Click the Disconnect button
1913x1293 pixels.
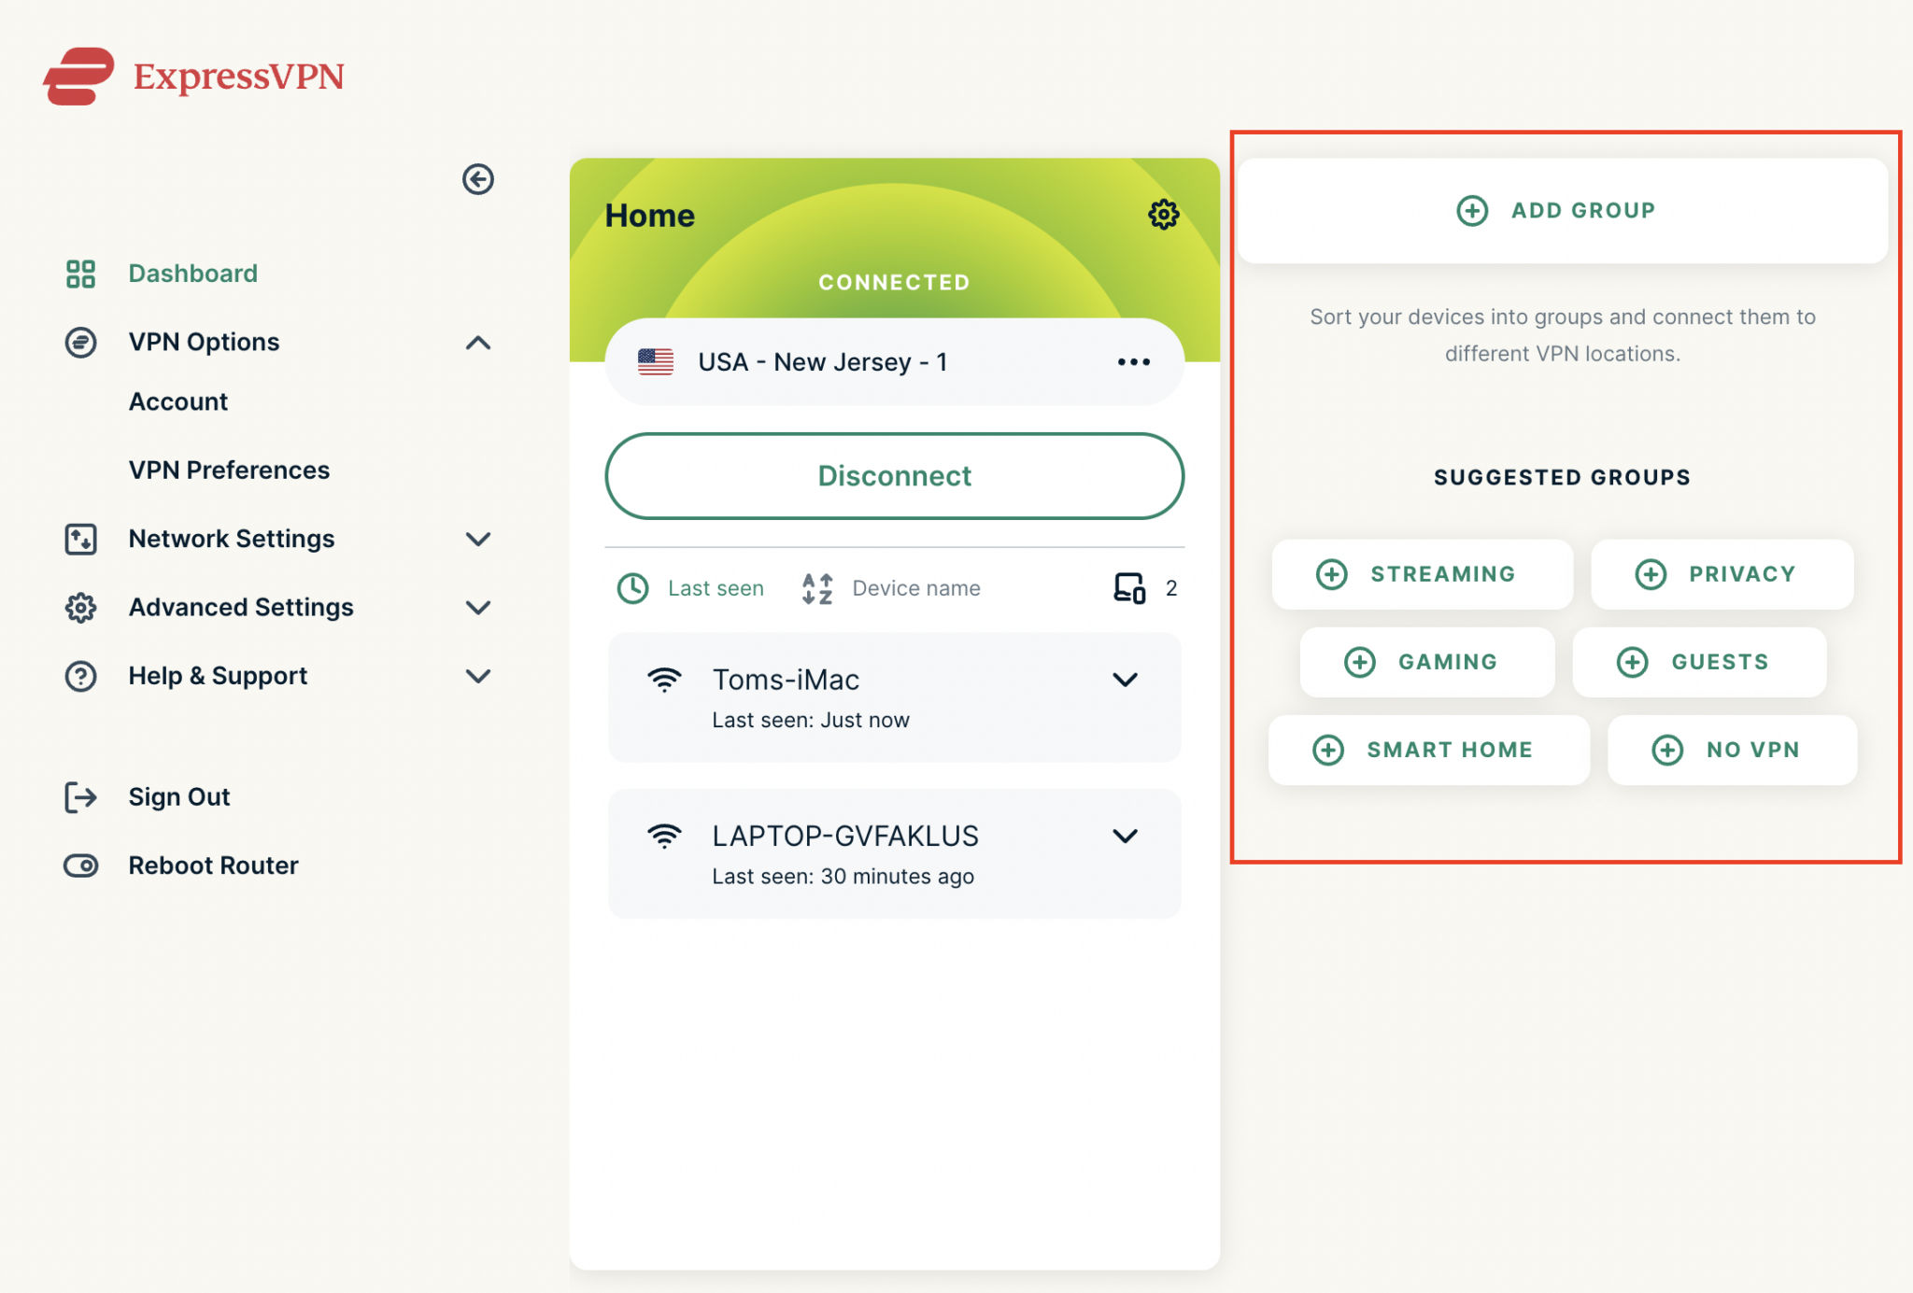tap(894, 476)
